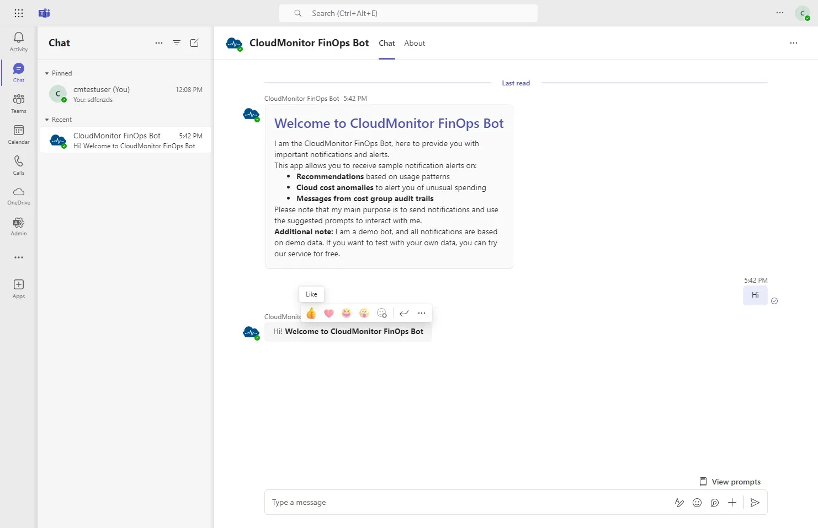Switch to the About tab
818x528 pixels.
pos(415,43)
